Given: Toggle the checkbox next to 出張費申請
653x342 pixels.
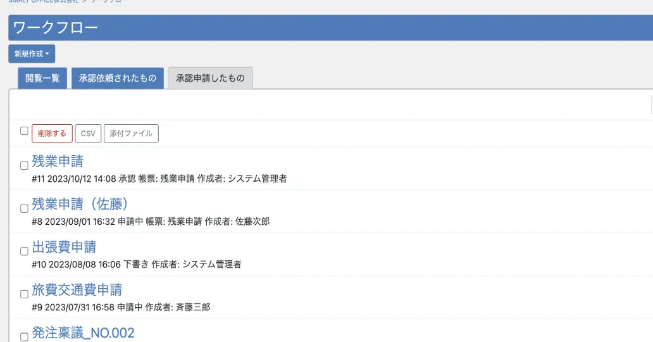Looking at the screenshot, I should coord(24,251).
